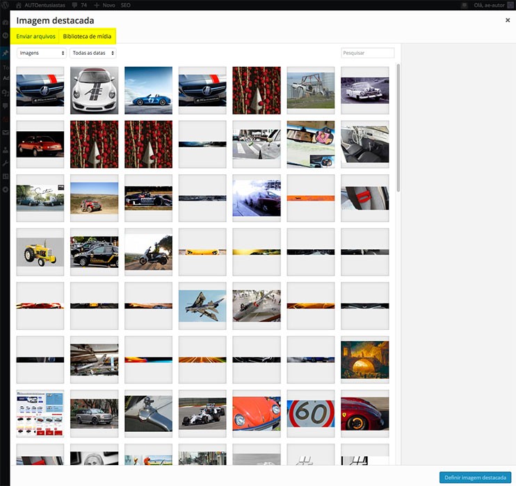This screenshot has height=486, width=516.
Task: Open the AUTOentusiastas site link
Action: (42, 4)
